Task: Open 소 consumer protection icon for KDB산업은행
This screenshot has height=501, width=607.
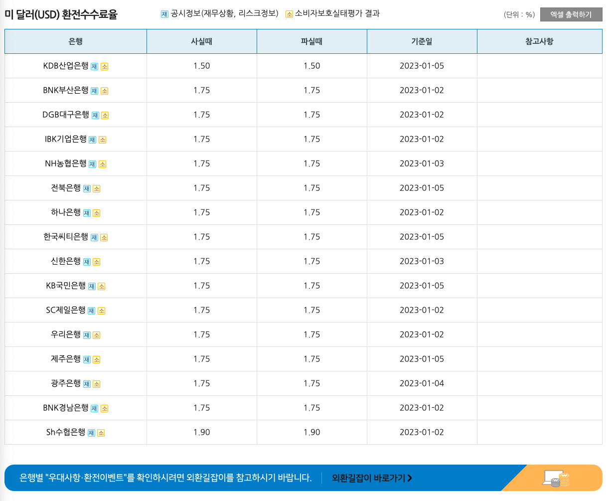Action: (x=104, y=66)
